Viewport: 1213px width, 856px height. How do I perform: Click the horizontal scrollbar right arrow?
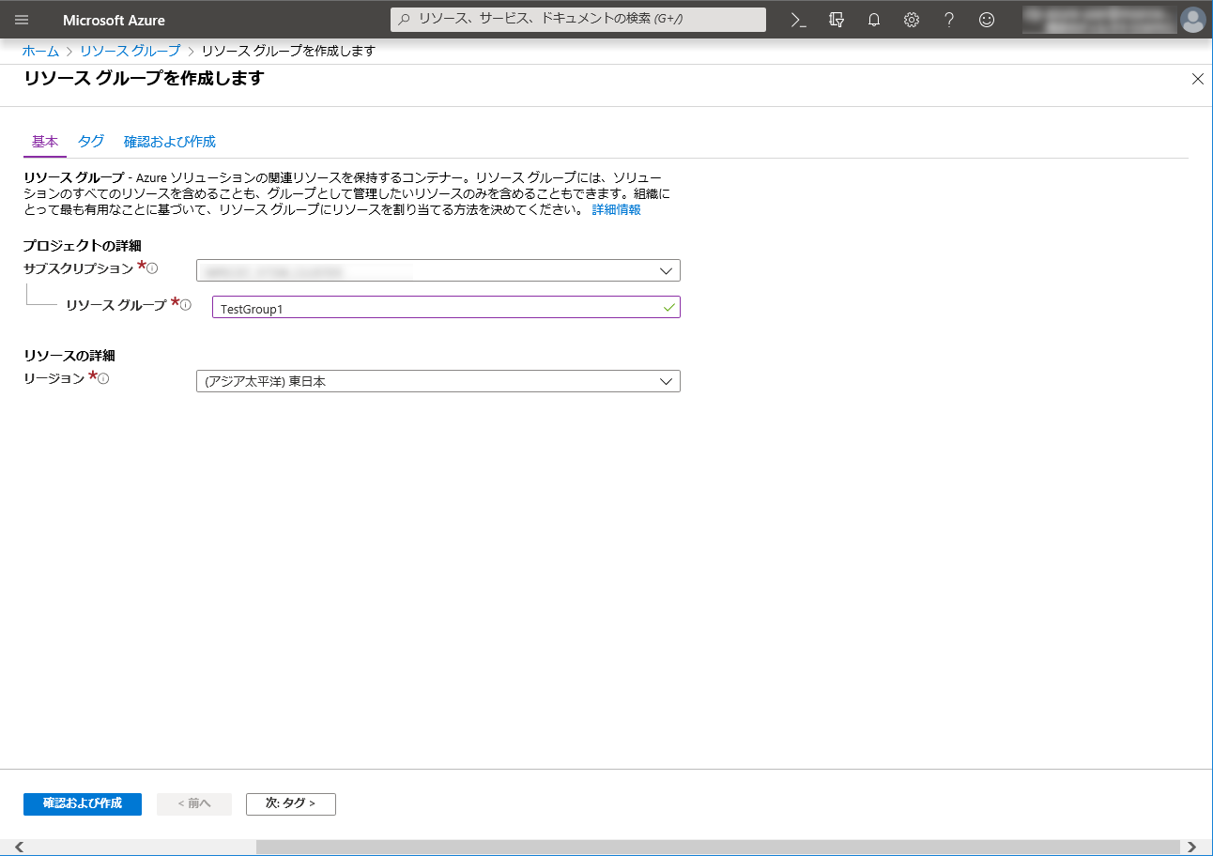click(1192, 848)
